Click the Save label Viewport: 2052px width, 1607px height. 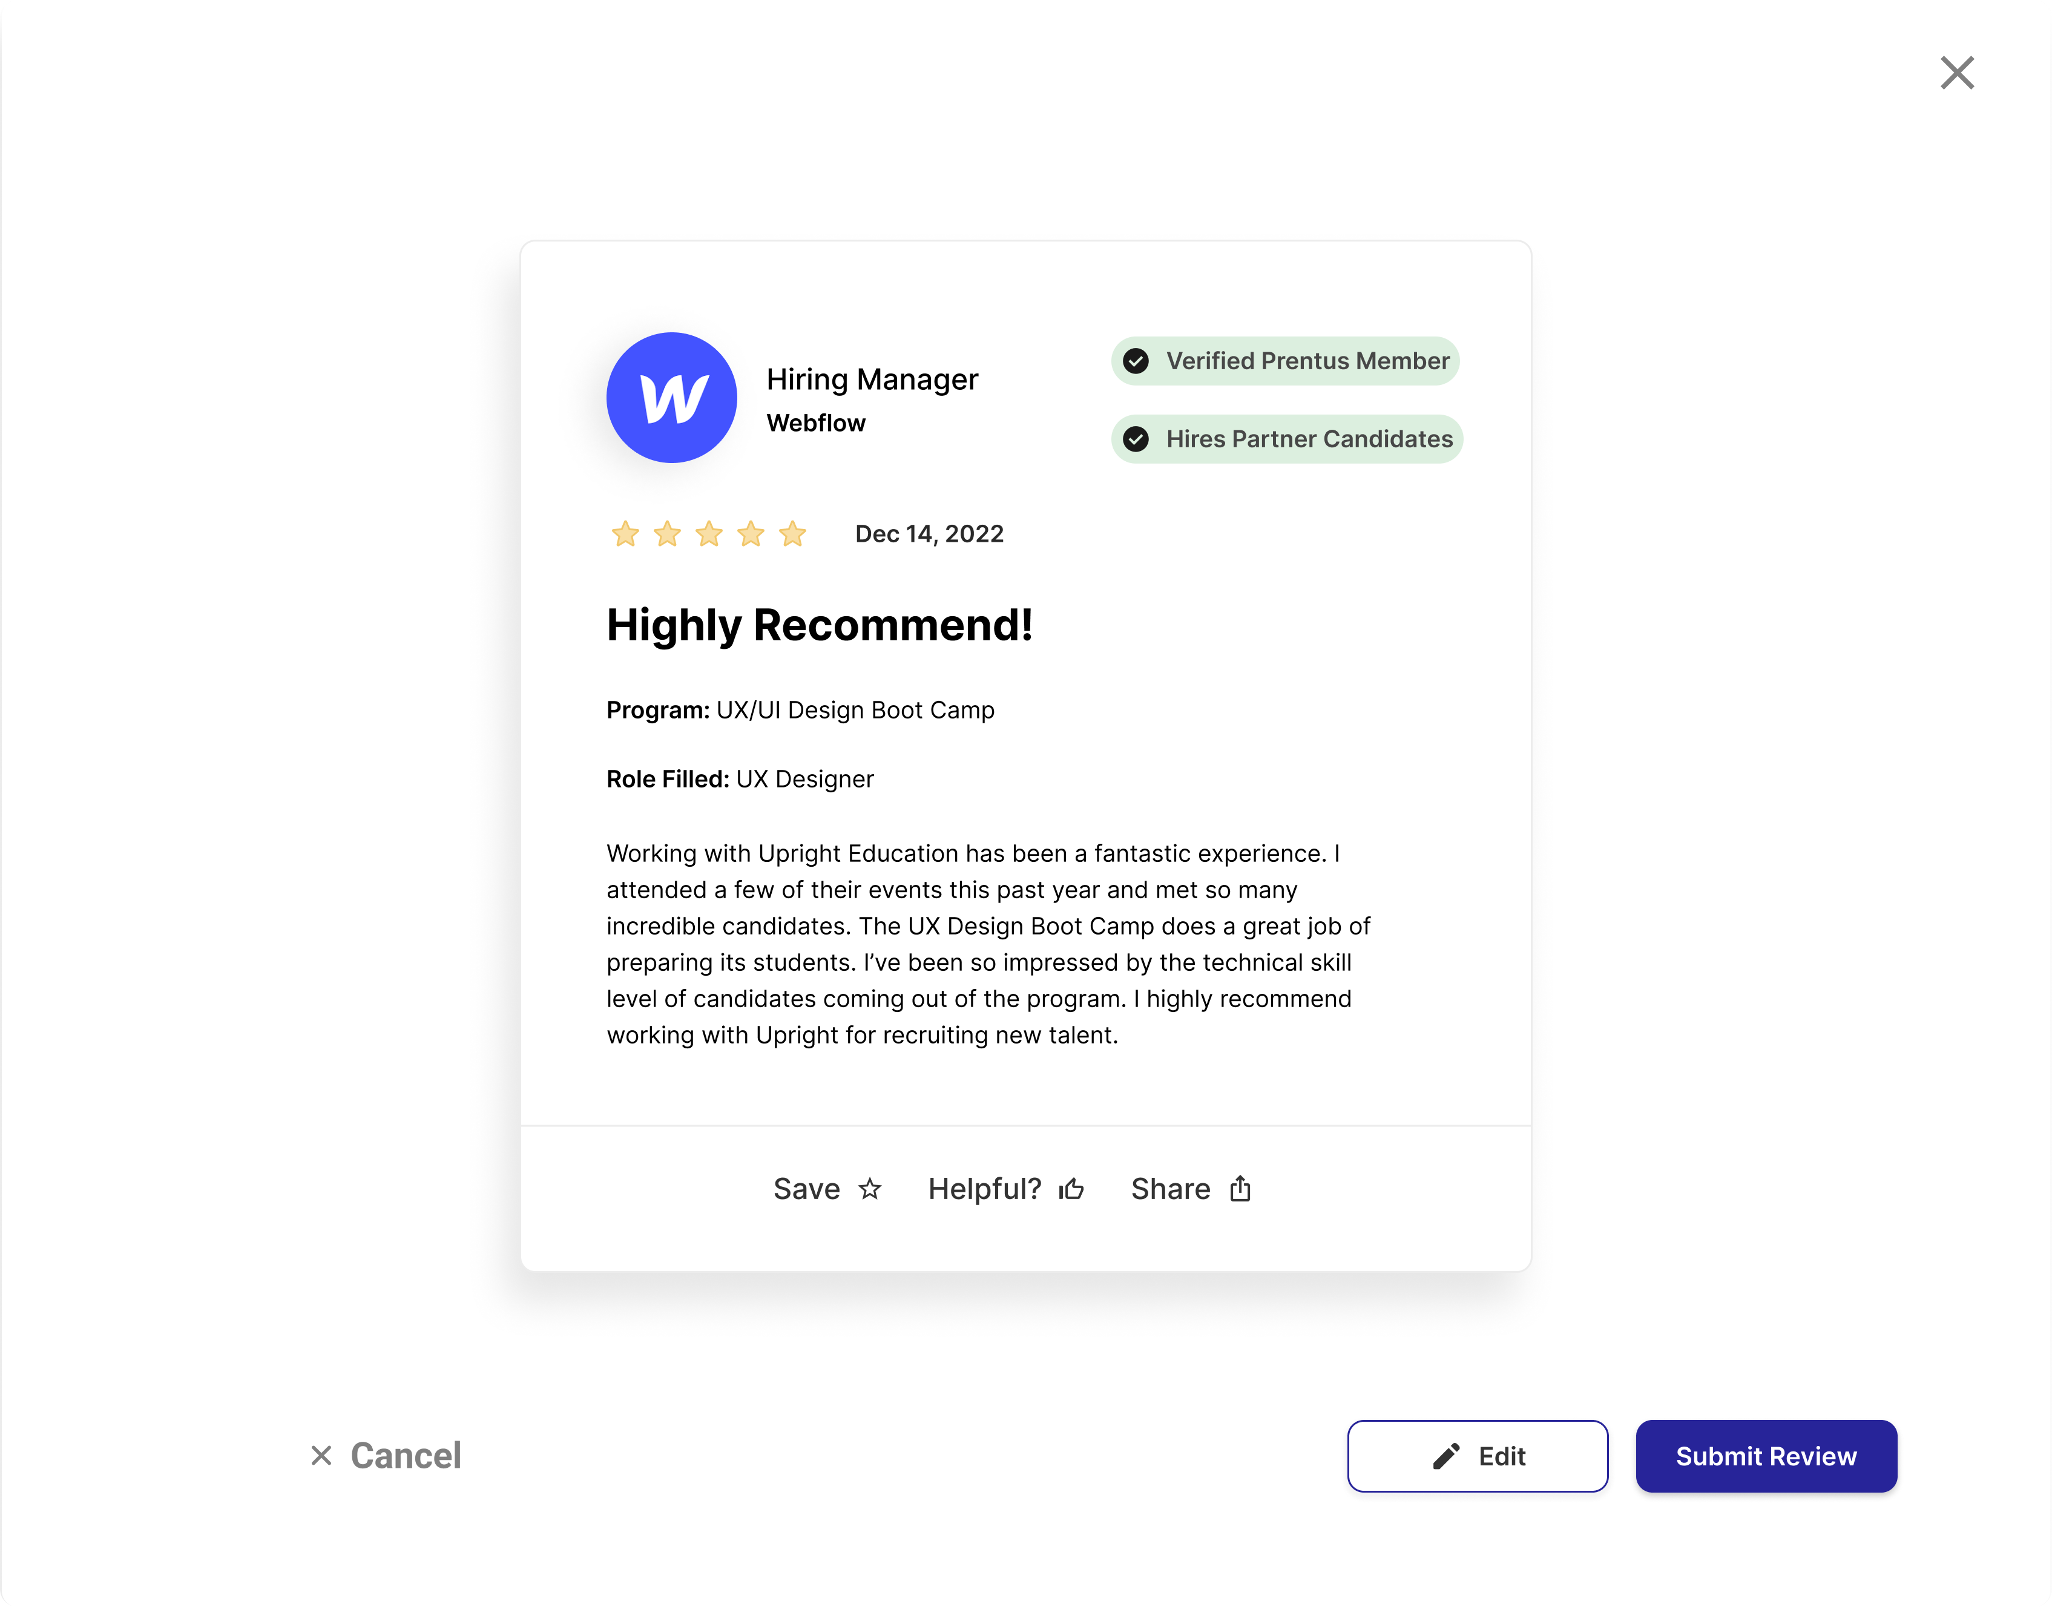(x=806, y=1188)
